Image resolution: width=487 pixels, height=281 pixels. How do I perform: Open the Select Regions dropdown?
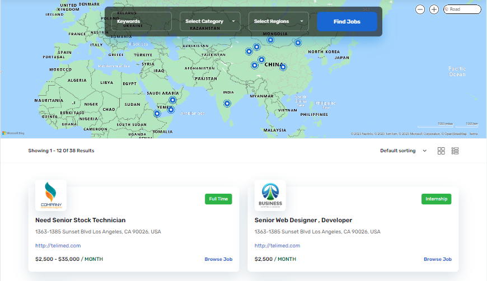point(278,21)
